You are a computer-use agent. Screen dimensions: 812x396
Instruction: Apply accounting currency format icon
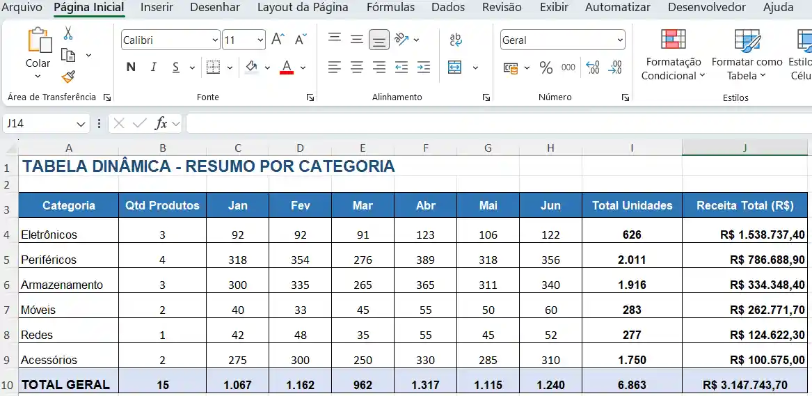tap(511, 68)
